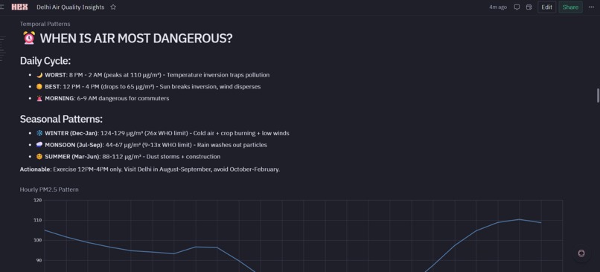Click the 'BEST: 12 PM - 4 PM' bullet
Image resolution: width=600 pixels, height=272 pixels.
(148, 87)
